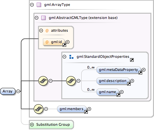Follow the gml:members reference arrow

pos(86,112)
